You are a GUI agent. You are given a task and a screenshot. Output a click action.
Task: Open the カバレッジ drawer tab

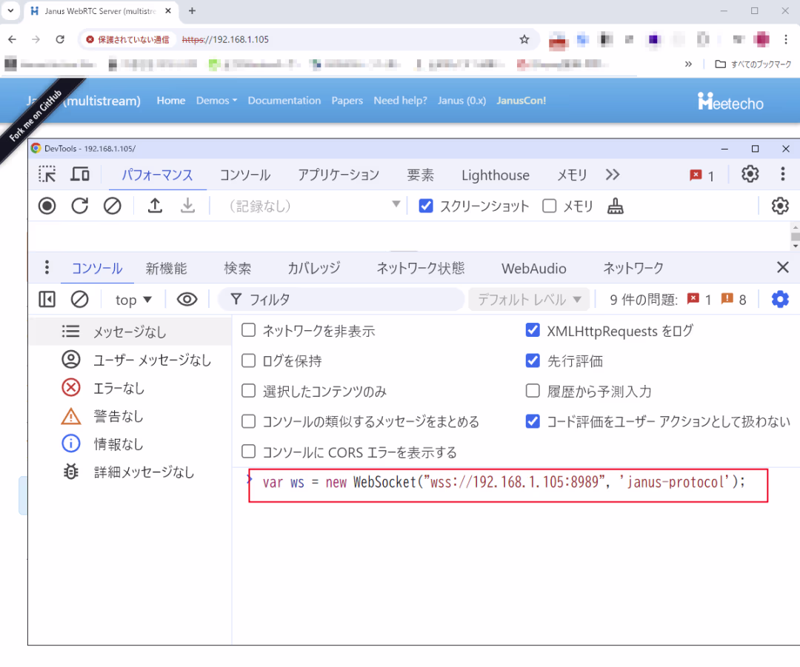click(x=313, y=268)
